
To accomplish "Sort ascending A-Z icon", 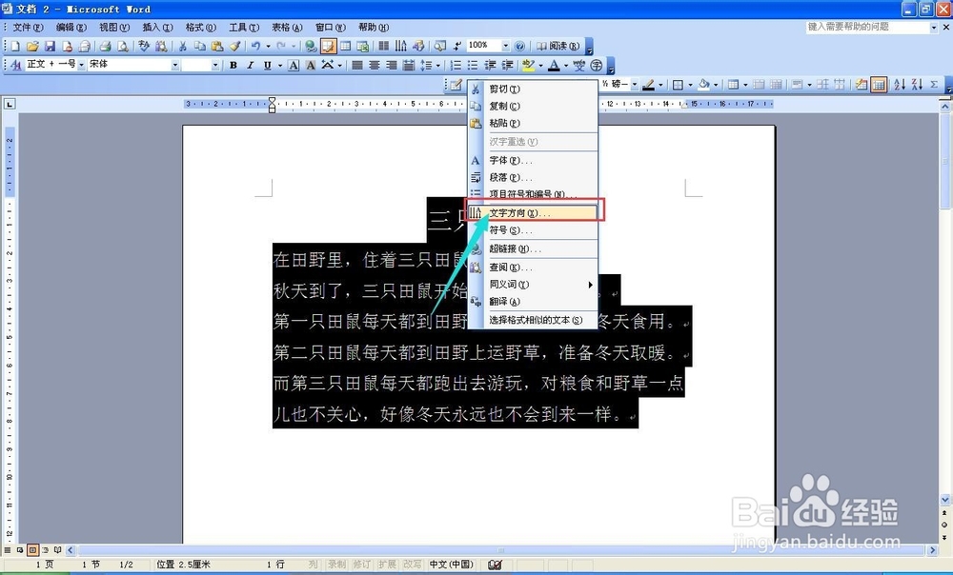I will pyautogui.click(x=900, y=85).
